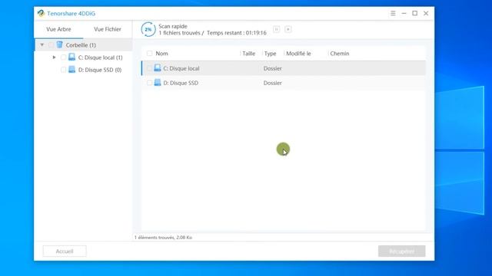Check the C: Disque local row checkbox in list

pos(150,68)
